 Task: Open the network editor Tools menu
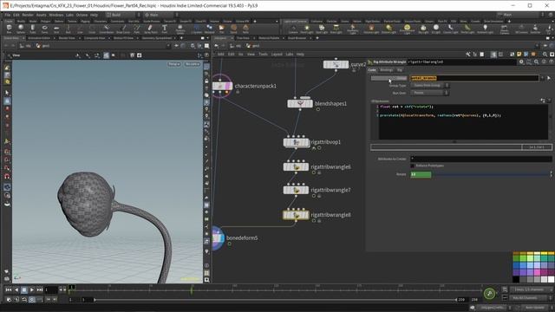263,54
